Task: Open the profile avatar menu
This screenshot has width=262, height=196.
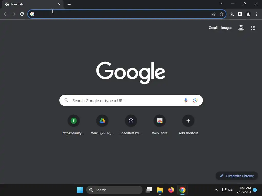Action: click(x=248, y=14)
